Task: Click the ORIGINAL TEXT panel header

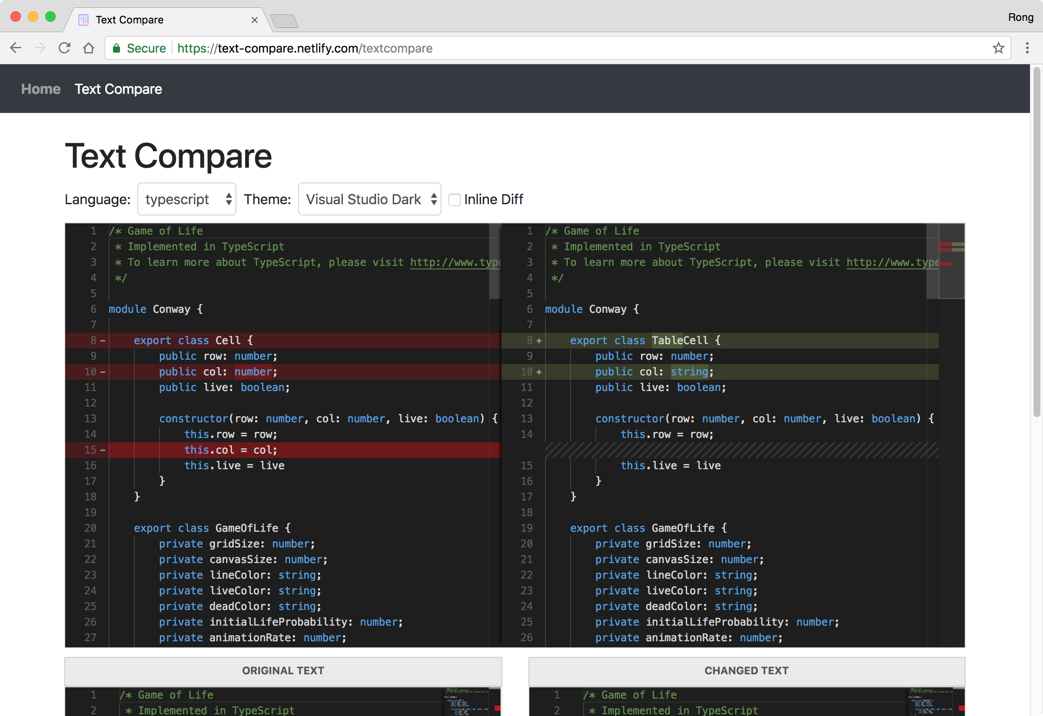Action: [283, 671]
